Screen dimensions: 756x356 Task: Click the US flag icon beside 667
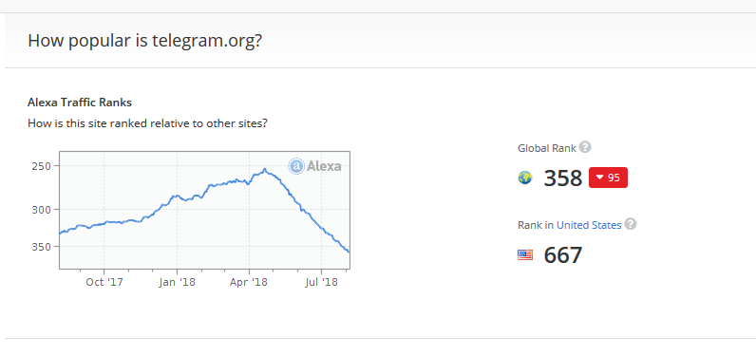[525, 254]
